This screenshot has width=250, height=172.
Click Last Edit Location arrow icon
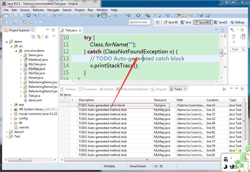[25, 22]
